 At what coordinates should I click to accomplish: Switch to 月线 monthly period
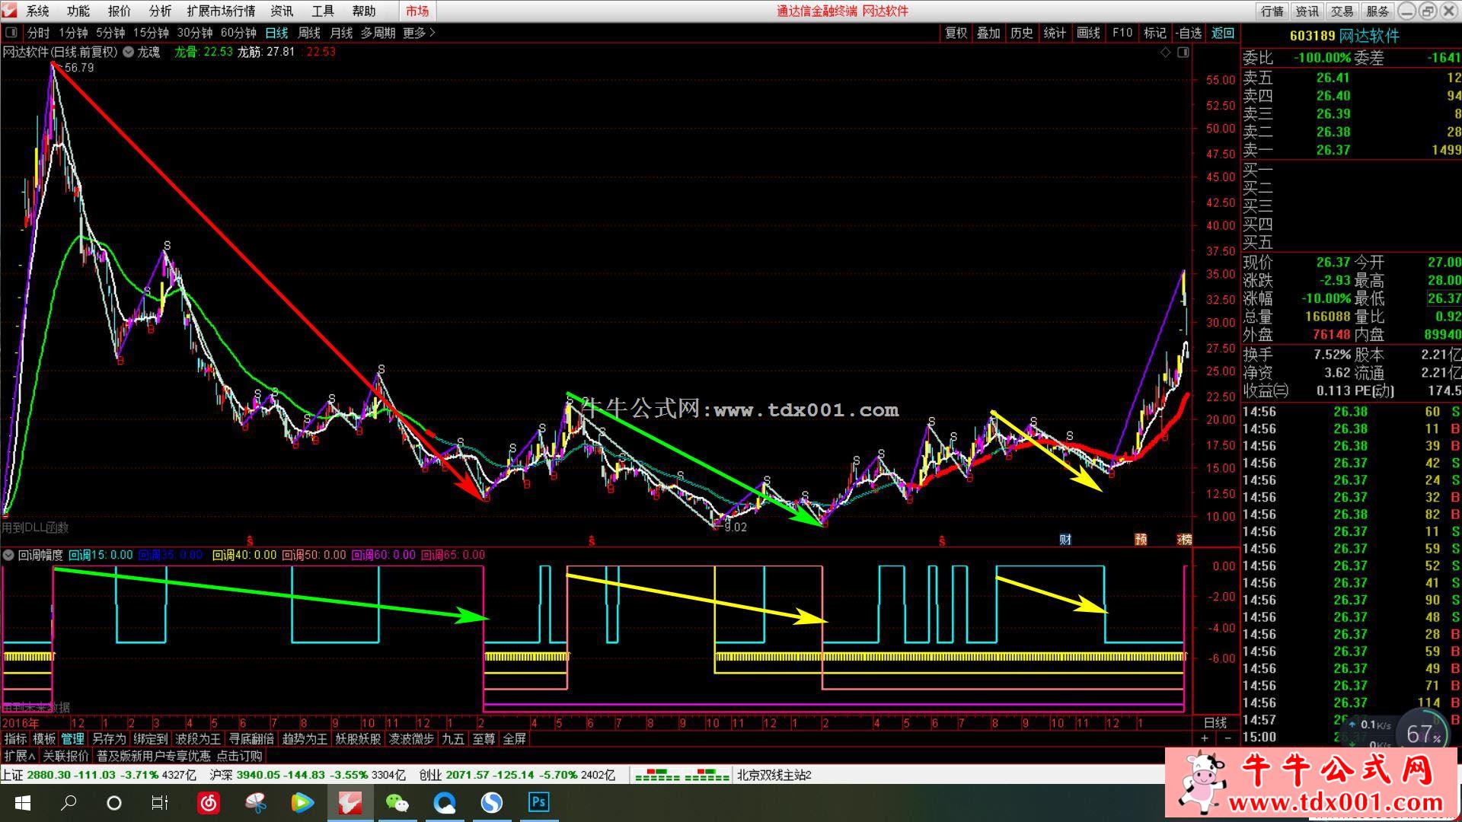point(341,33)
